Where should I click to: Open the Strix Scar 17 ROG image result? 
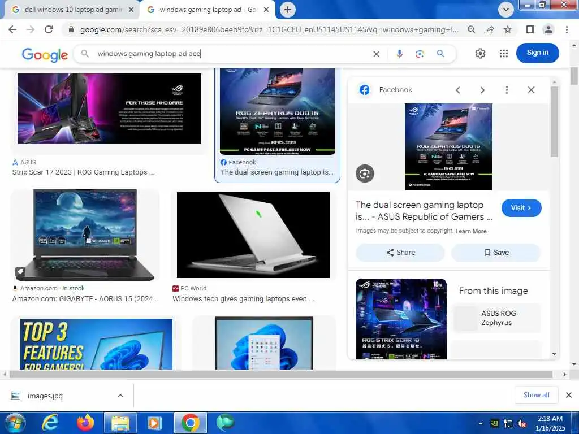pos(109,108)
